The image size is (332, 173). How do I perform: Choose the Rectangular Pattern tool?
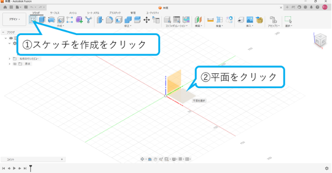(69, 20)
